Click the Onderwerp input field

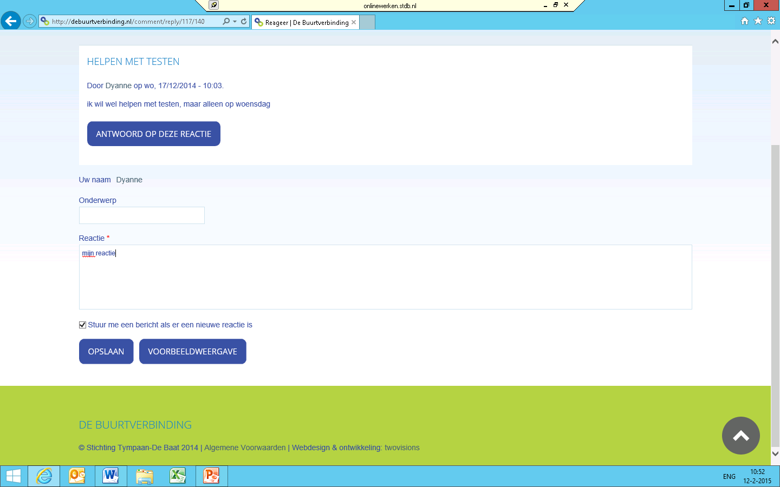142,215
